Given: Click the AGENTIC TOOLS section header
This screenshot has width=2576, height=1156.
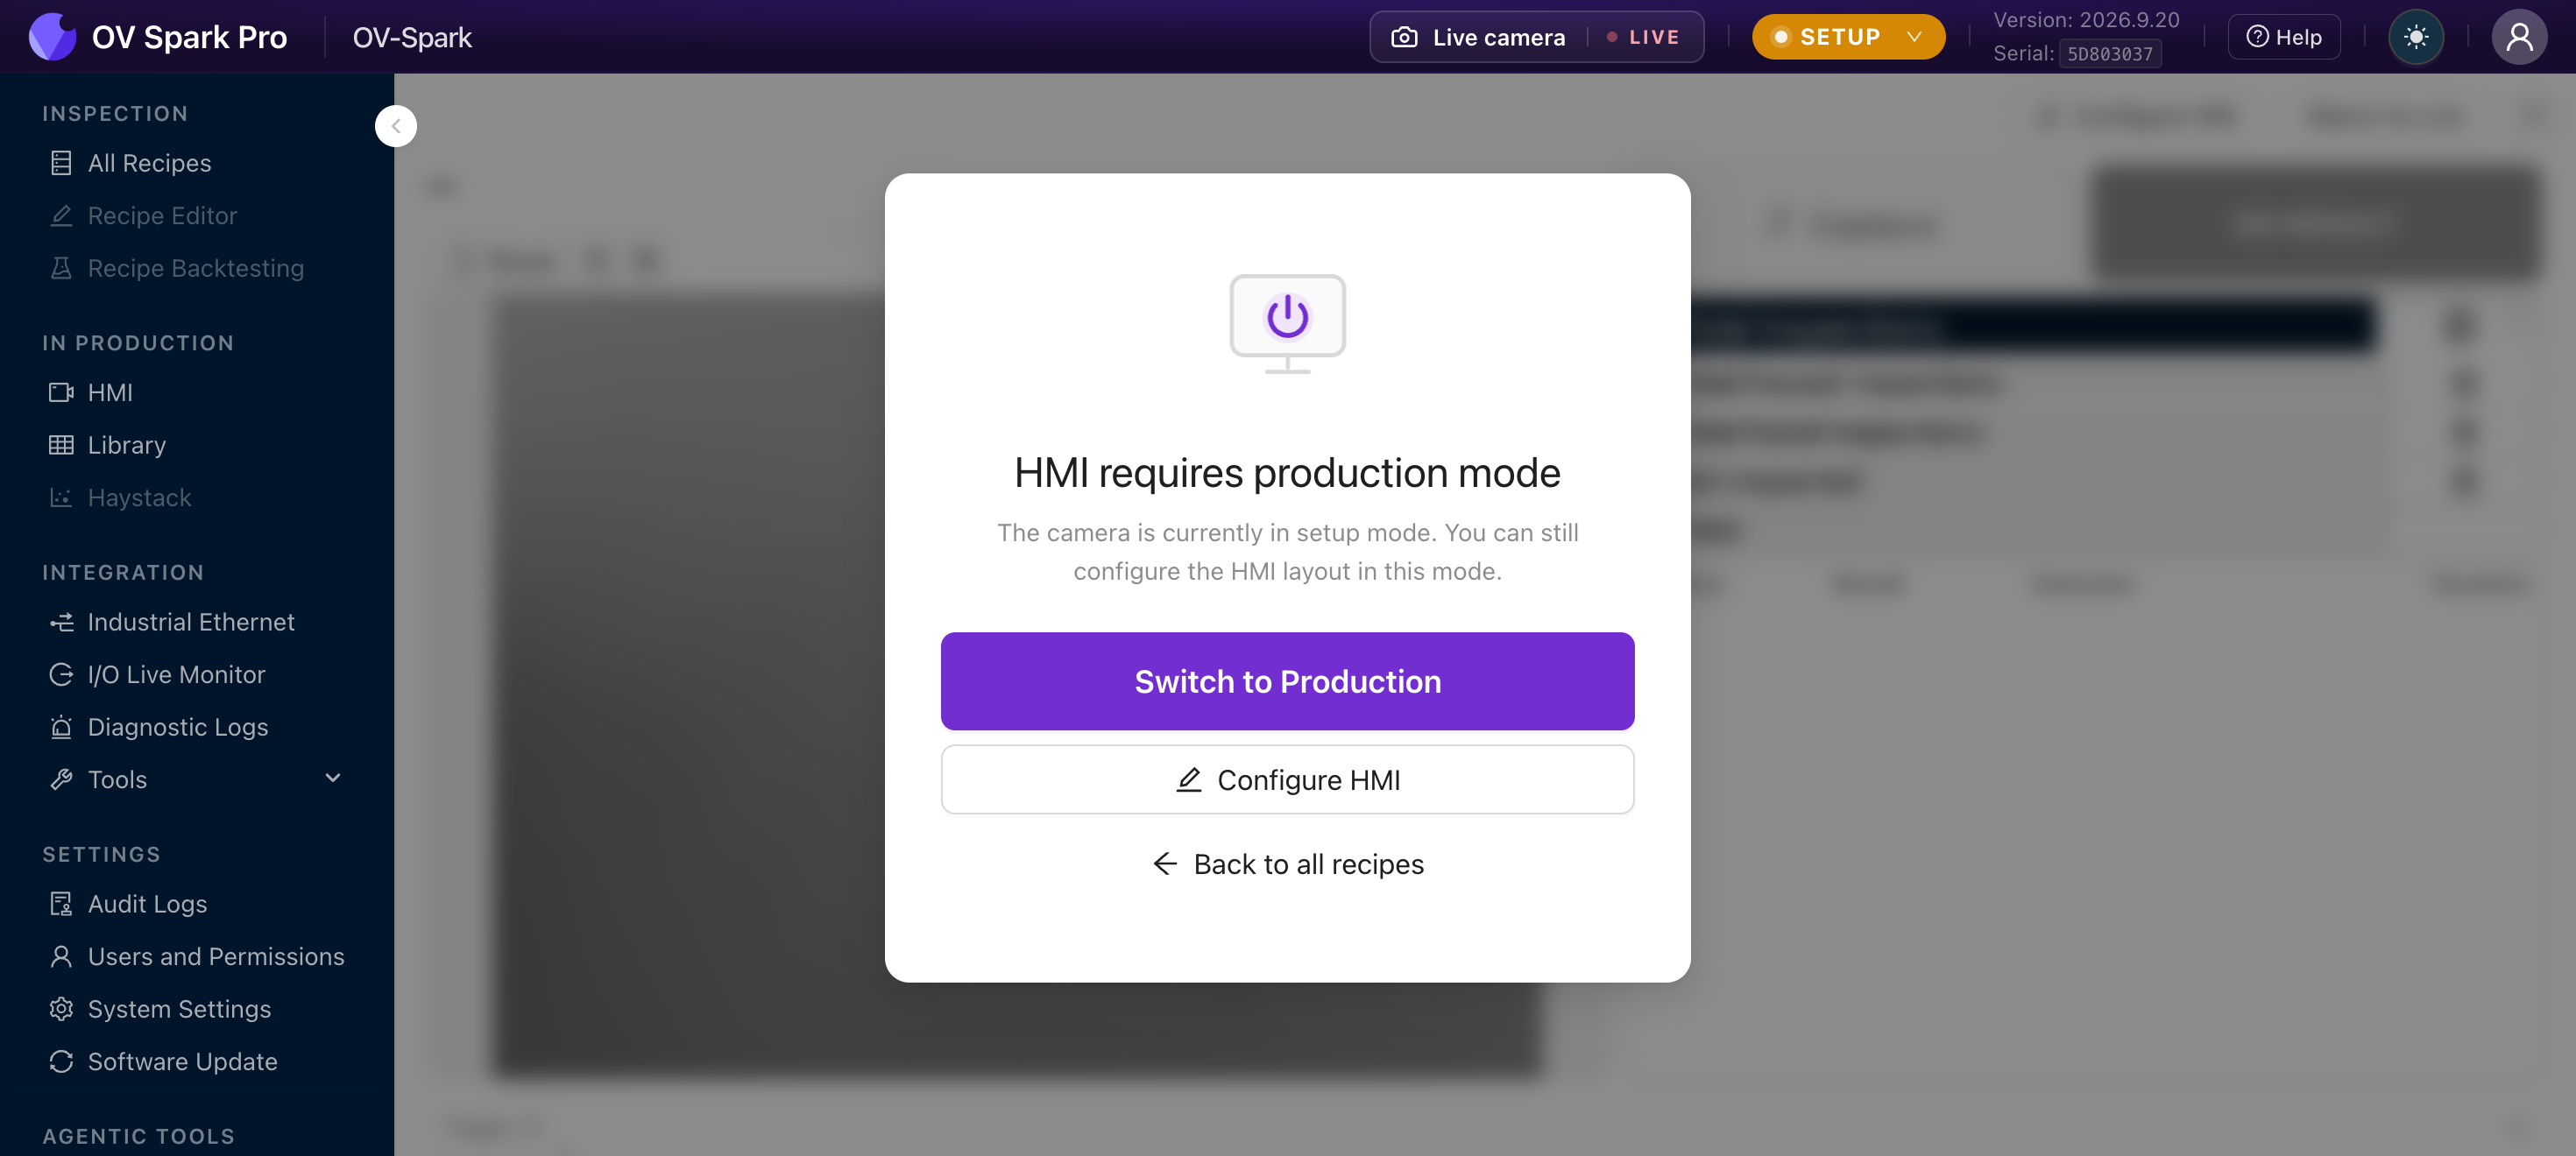Looking at the screenshot, I should 139,1137.
